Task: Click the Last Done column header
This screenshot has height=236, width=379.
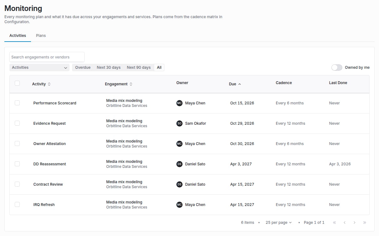Action: [338, 83]
